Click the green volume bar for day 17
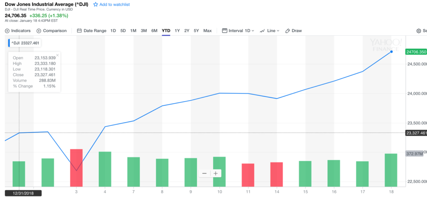Screen dimensions: 427x197 pos(362,174)
